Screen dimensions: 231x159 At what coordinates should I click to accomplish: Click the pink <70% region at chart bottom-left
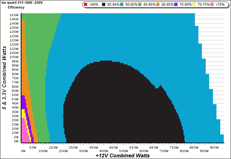(25, 134)
